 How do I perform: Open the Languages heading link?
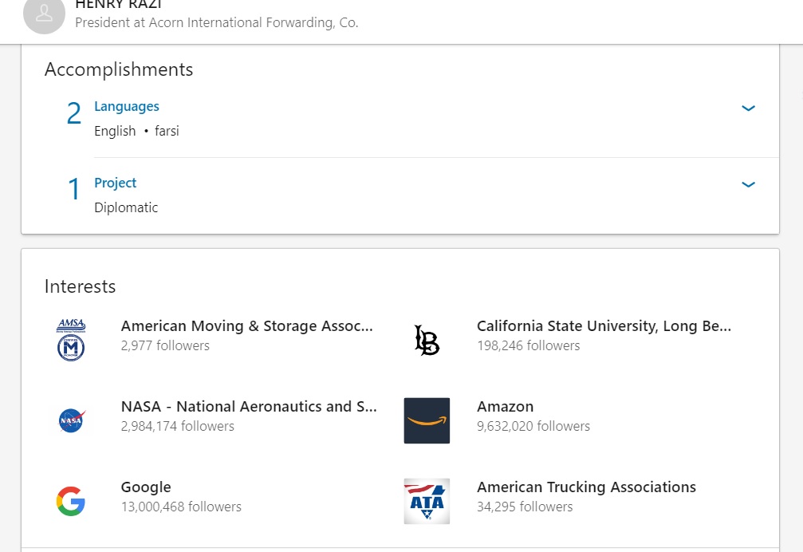click(x=127, y=106)
